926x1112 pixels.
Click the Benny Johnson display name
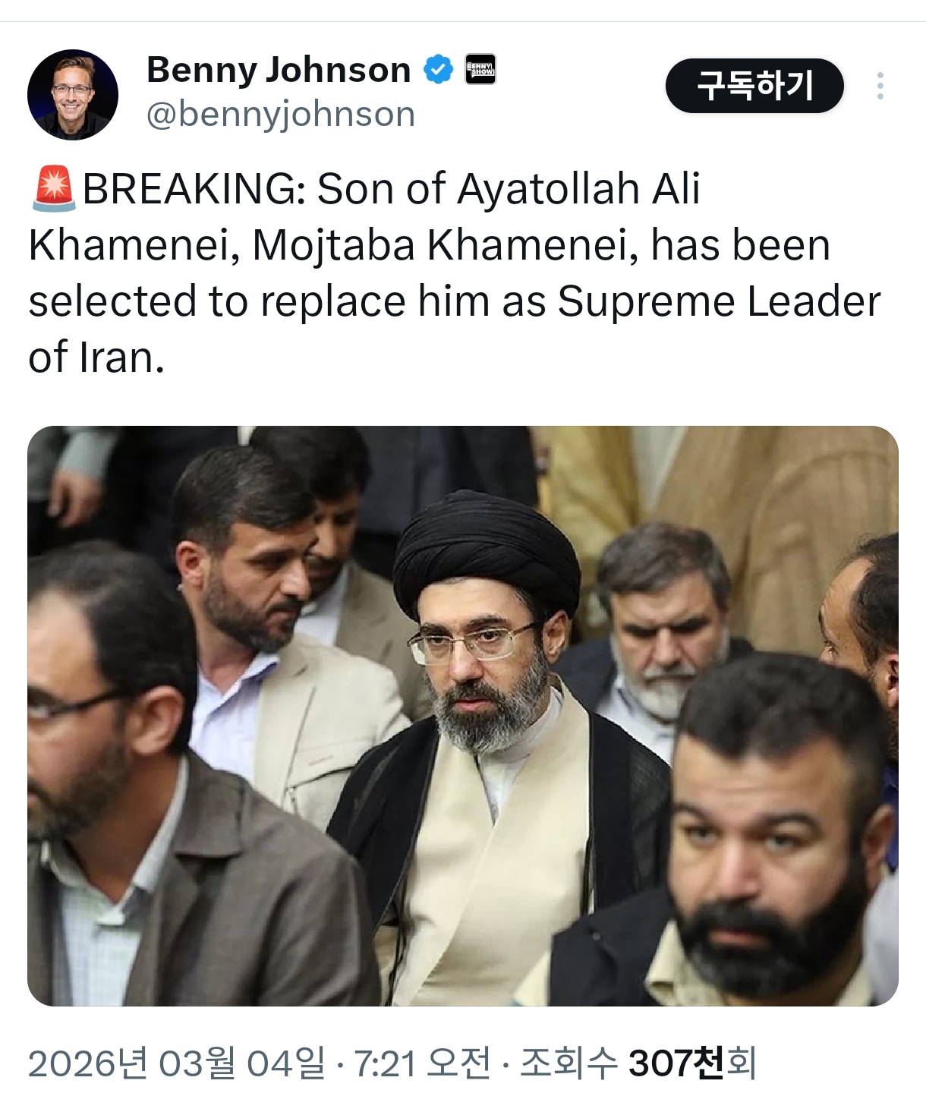click(x=279, y=70)
